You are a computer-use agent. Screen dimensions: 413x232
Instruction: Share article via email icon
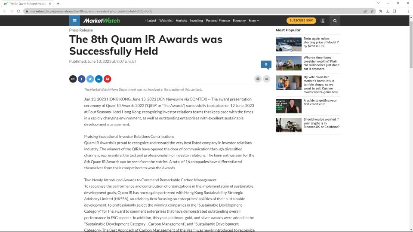[x=73, y=79]
